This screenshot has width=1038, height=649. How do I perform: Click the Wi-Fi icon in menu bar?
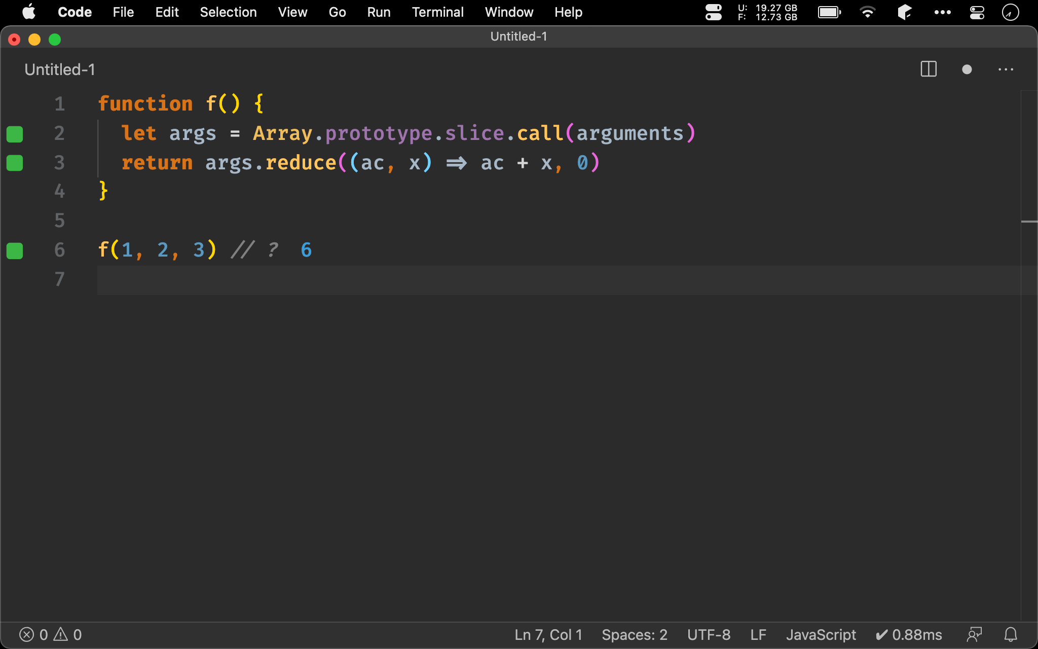point(868,12)
